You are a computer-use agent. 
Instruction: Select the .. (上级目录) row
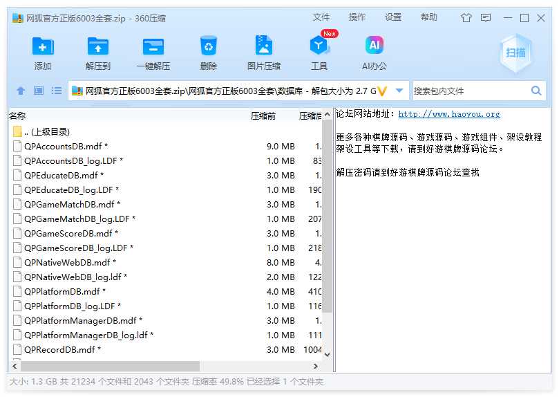tap(165, 131)
